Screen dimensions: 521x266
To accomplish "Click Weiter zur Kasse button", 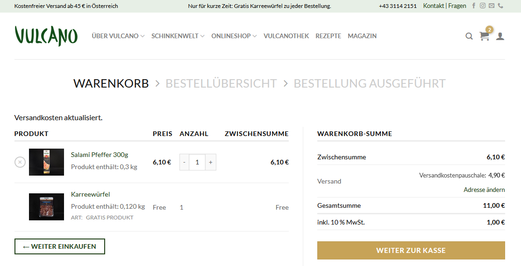I will click(x=411, y=251).
